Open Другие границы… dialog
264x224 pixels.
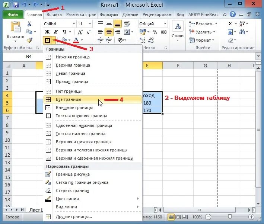[93, 217]
